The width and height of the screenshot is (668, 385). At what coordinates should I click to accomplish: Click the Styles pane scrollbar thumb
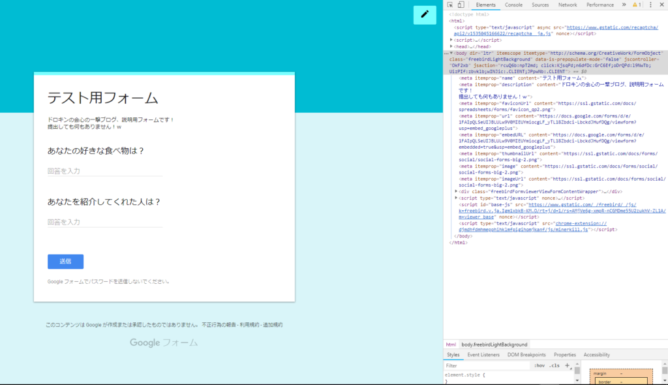(x=577, y=371)
